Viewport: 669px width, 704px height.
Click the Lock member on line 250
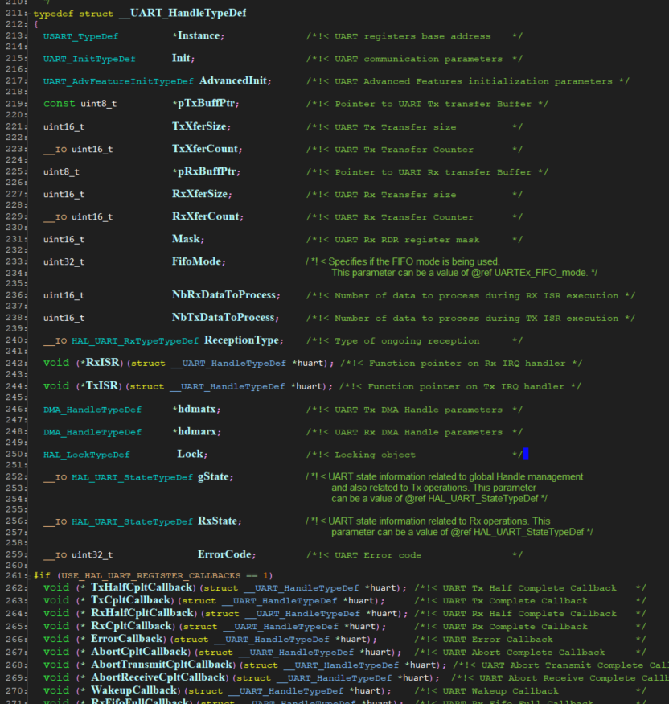point(191,454)
